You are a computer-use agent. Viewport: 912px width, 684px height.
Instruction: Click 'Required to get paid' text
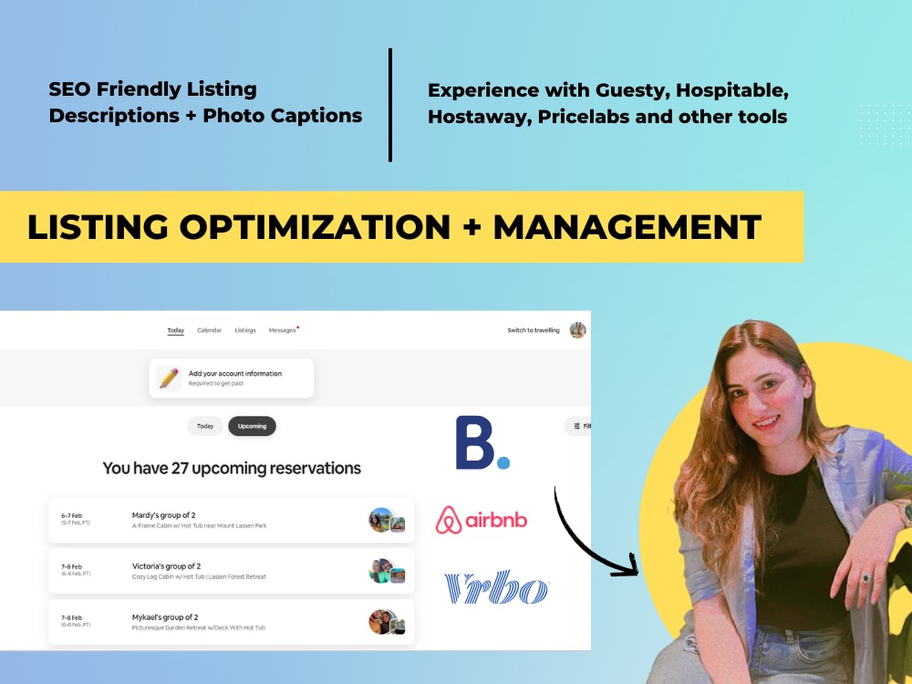pos(216,384)
